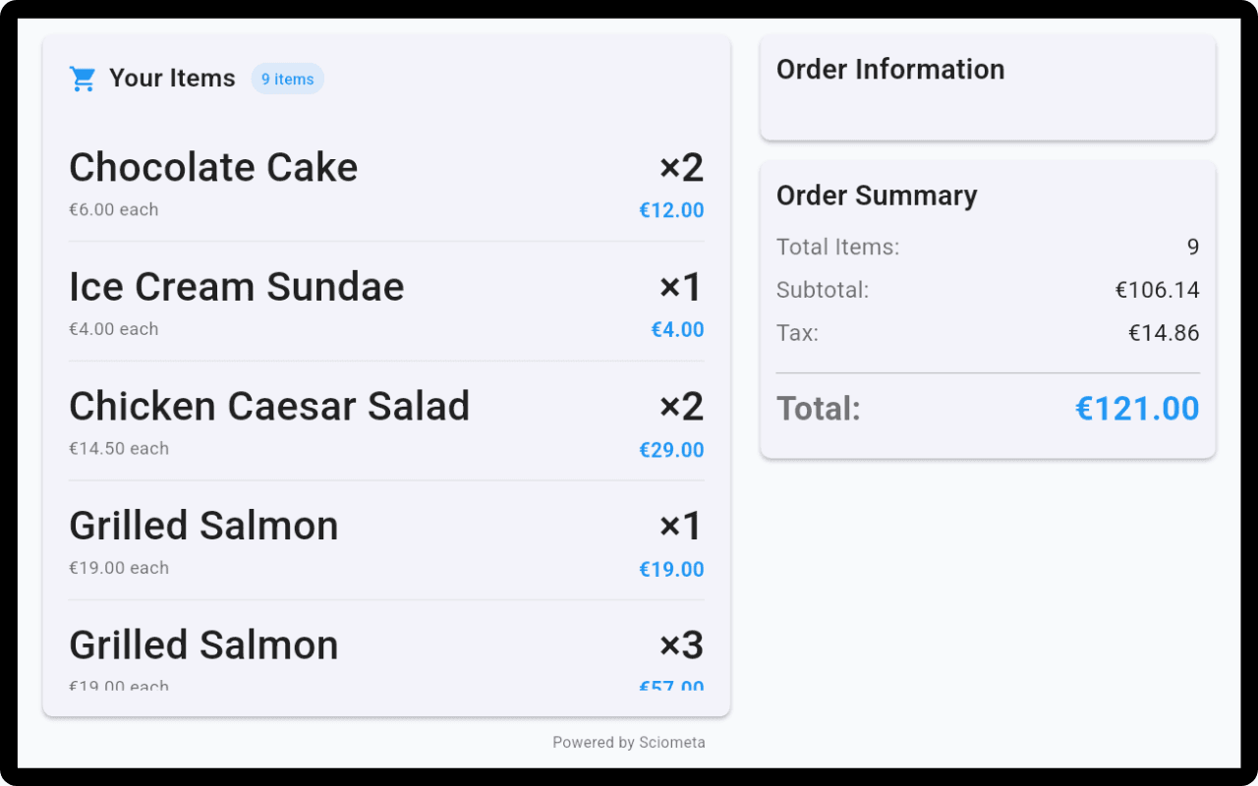Select the Chocolate Cake item name

point(212,167)
